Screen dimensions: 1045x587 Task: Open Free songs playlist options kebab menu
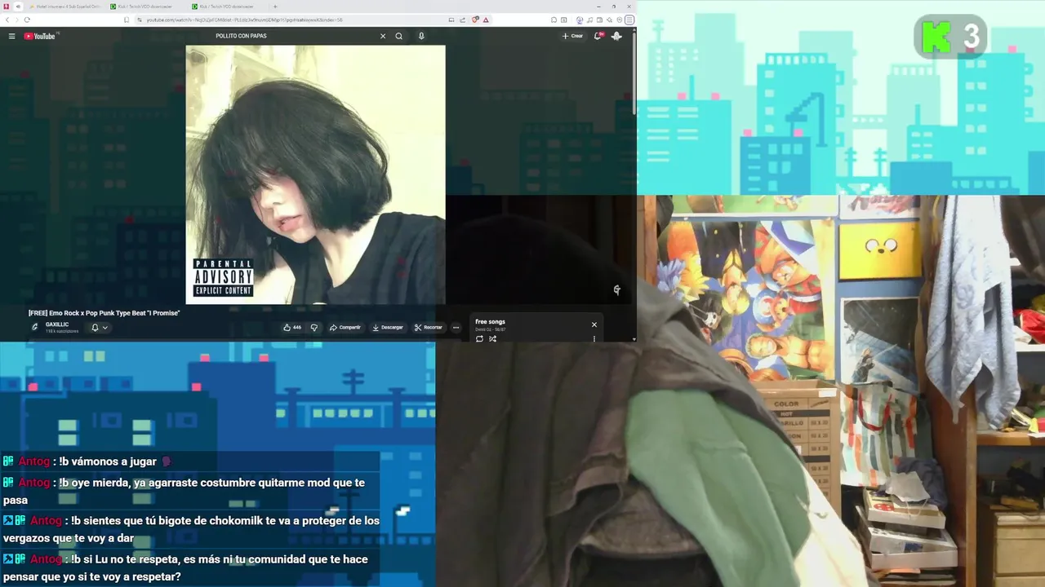point(594,338)
